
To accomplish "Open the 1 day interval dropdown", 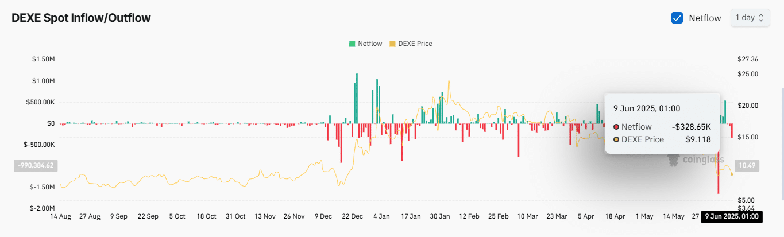I will [x=750, y=18].
